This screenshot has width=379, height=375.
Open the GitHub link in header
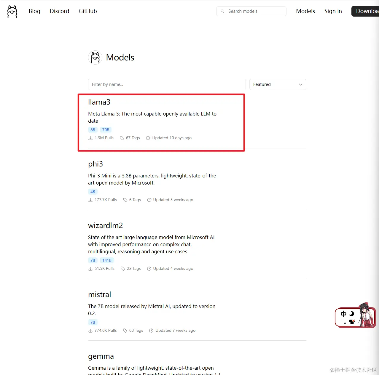pyautogui.click(x=88, y=11)
